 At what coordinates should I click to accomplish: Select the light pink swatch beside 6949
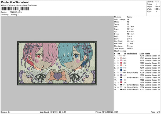pos(121,58)
